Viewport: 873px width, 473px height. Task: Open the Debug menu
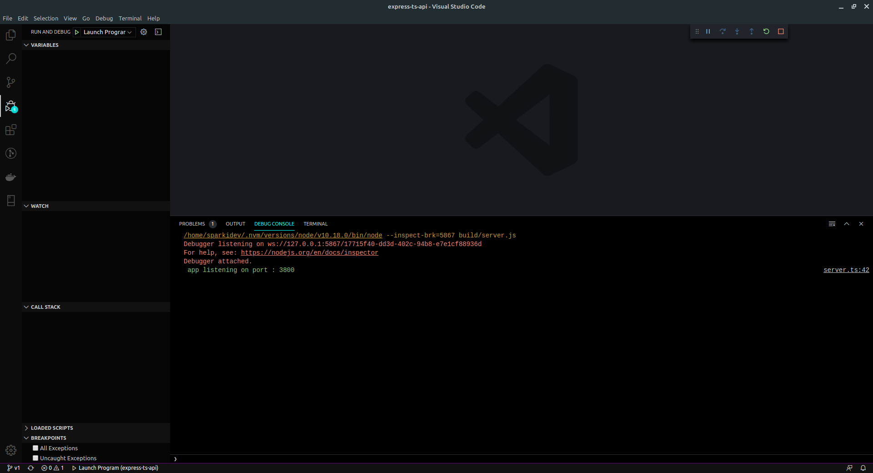point(104,18)
